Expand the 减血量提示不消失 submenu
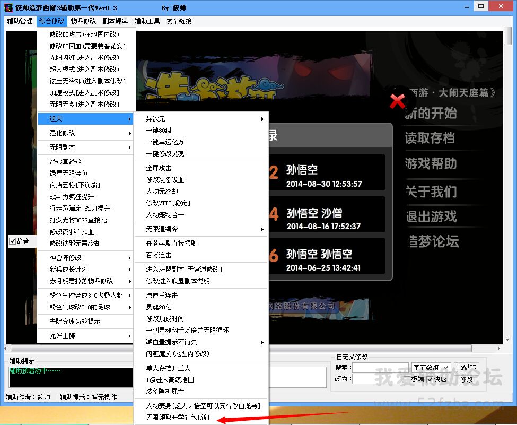Image resolution: width=517 pixels, height=425 pixels. point(201,342)
